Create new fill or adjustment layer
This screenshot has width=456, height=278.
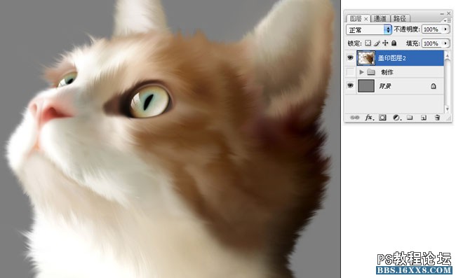tap(396, 118)
